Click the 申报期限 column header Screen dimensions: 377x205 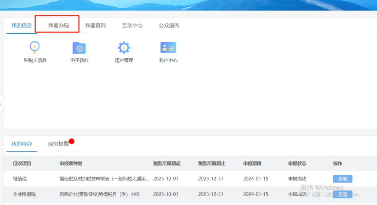252,164
